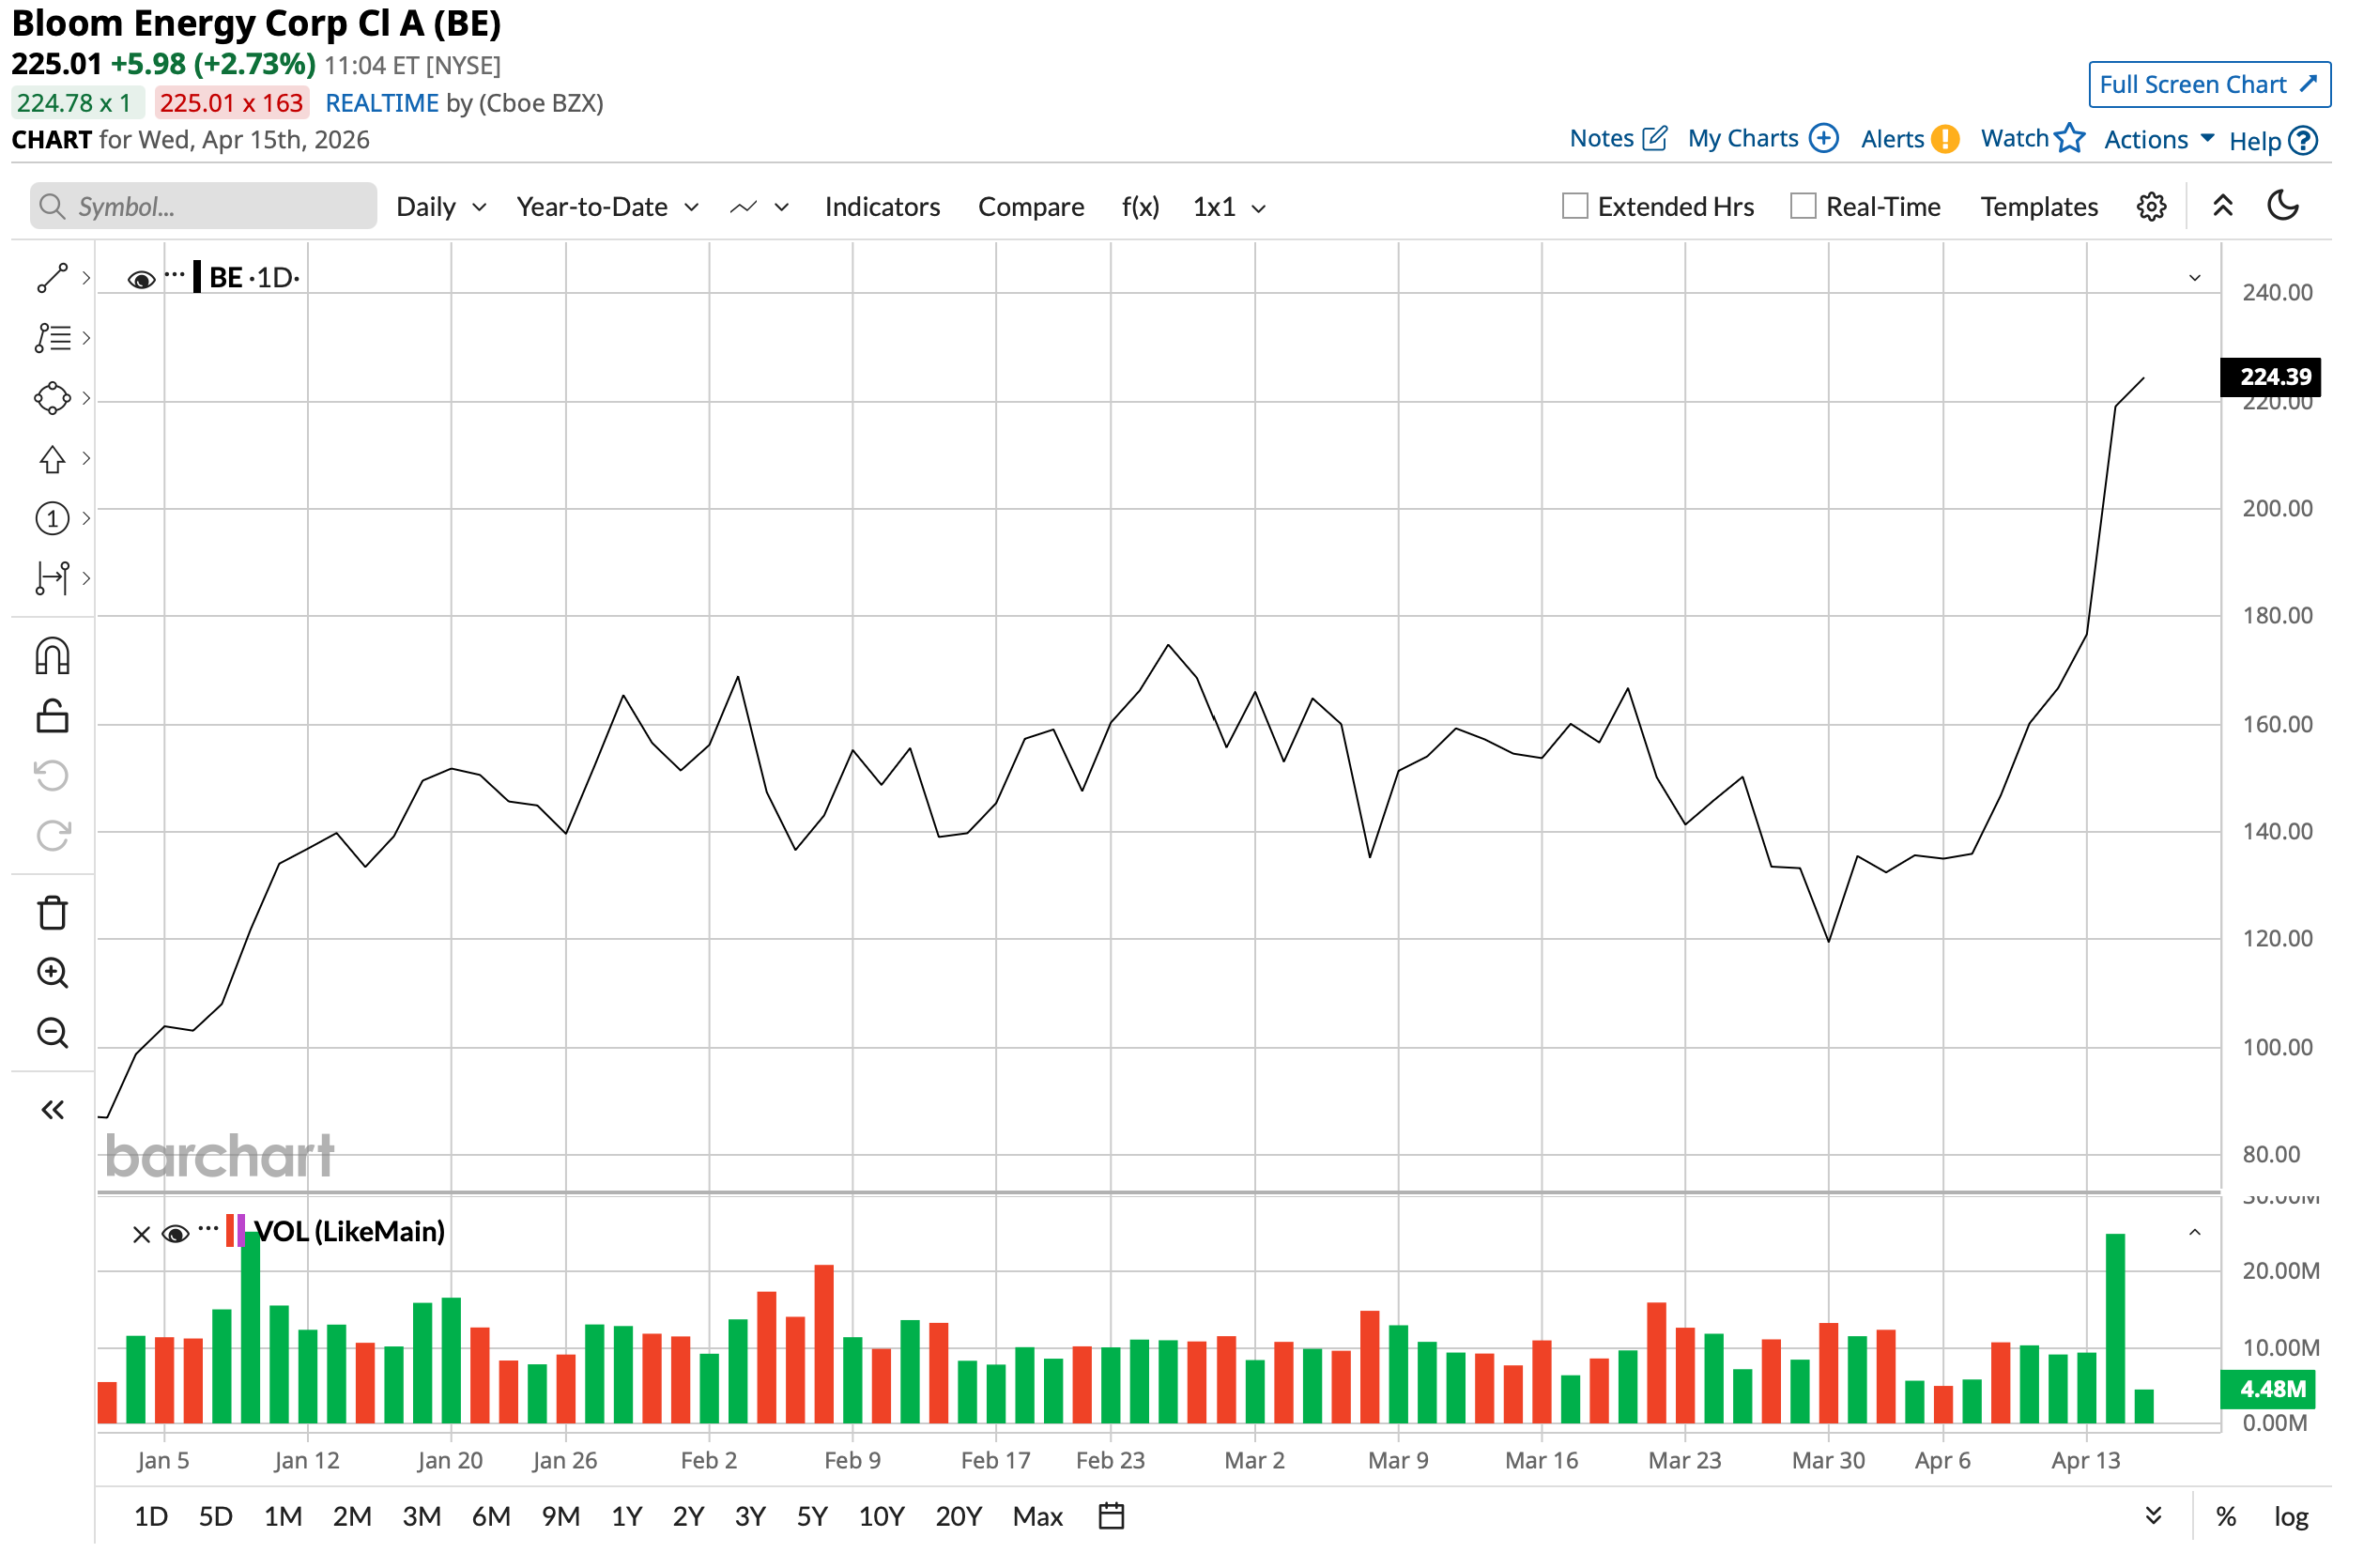Image resolution: width=2379 pixels, height=1568 pixels.
Task: Open the 1x1 grid layout dropdown
Action: tap(1229, 207)
